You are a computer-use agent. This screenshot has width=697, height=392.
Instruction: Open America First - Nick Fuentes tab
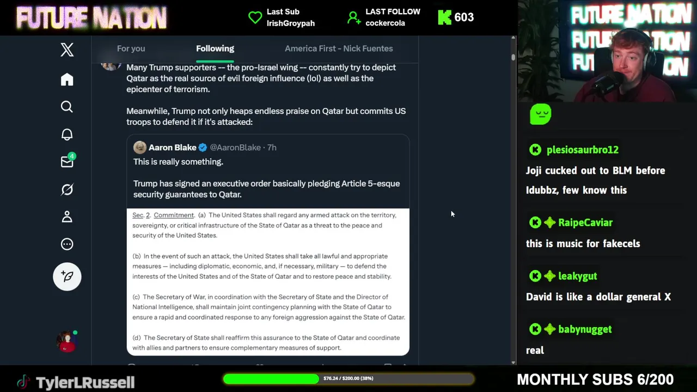click(x=339, y=48)
